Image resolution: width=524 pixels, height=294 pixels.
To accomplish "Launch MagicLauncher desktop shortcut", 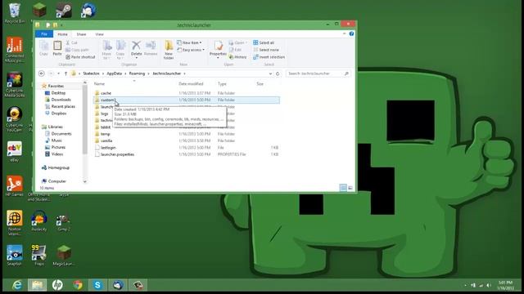I will pos(63,255).
